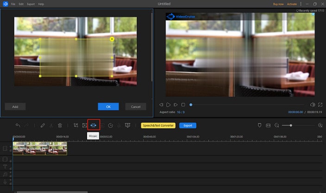Click the timeline ruler at 00:00:48.00
The width and height of the screenshot is (326, 193).
point(149,137)
